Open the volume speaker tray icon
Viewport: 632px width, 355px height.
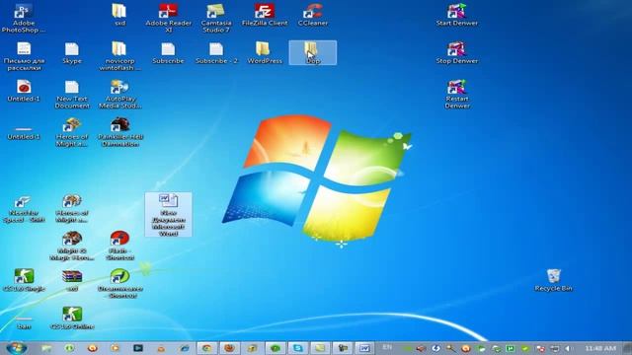(x=568, y=348)
